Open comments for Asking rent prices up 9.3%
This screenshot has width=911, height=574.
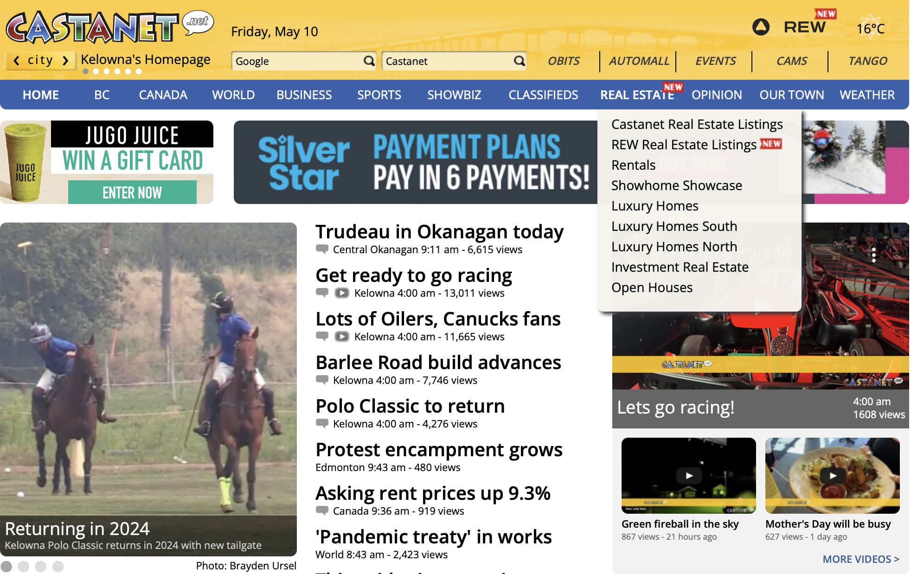pos(322,510)
